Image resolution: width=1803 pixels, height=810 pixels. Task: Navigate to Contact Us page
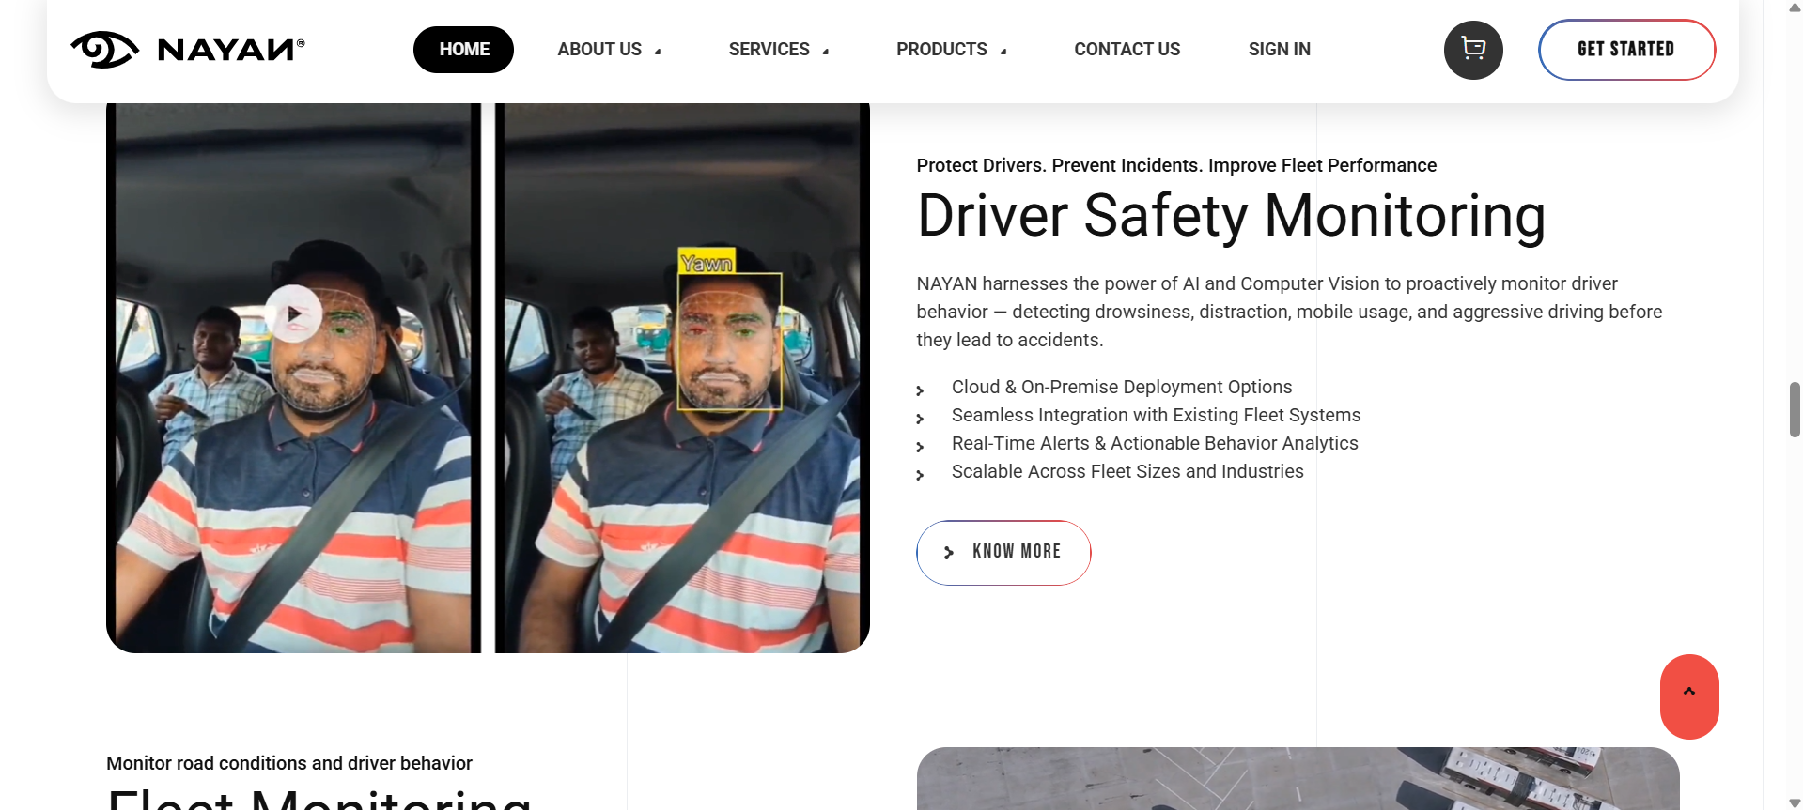point(1127,50)
